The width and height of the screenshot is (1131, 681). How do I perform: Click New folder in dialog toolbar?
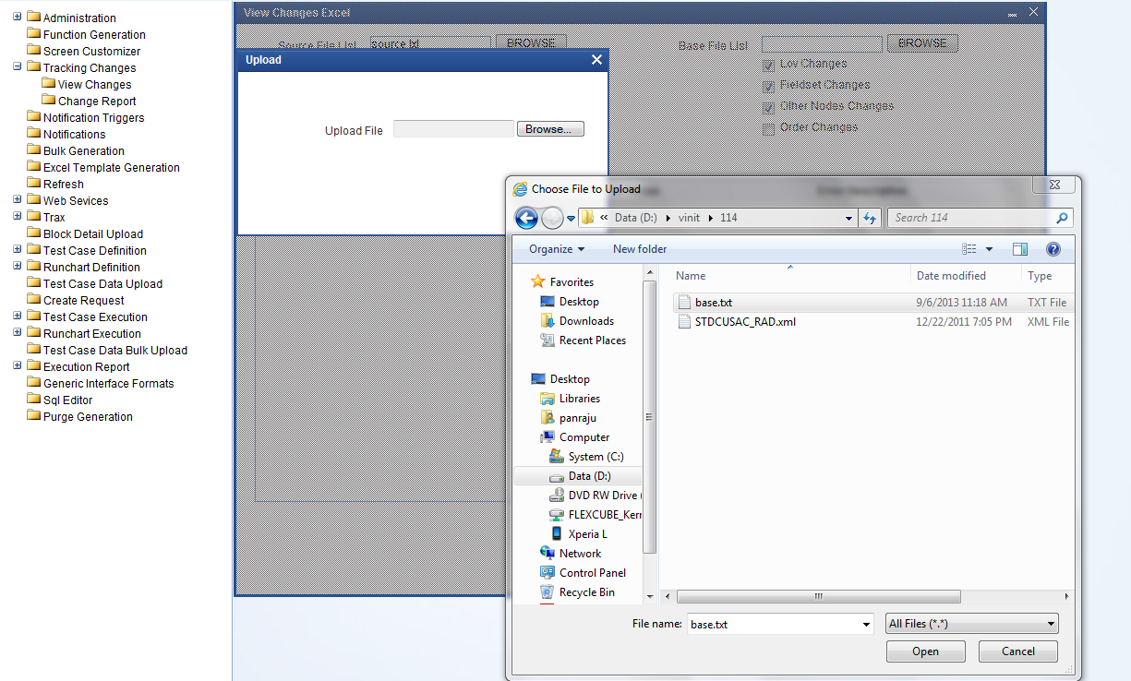(x=640, y=249)
